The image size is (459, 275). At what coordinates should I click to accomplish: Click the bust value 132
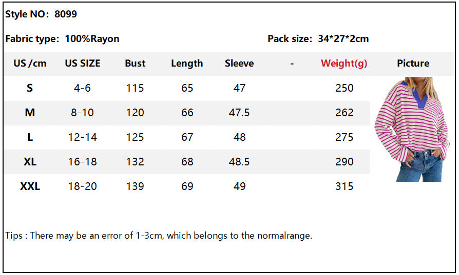(135, 162)
